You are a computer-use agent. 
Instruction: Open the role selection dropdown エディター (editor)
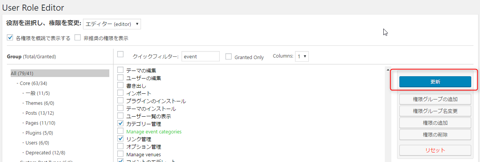point(112,24)
